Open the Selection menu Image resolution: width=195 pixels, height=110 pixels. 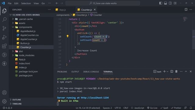coord(26,3)
